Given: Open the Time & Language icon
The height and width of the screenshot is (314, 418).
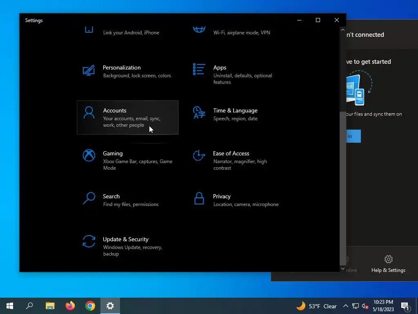Looking at the screenshot, I should (x=199, y=112).
